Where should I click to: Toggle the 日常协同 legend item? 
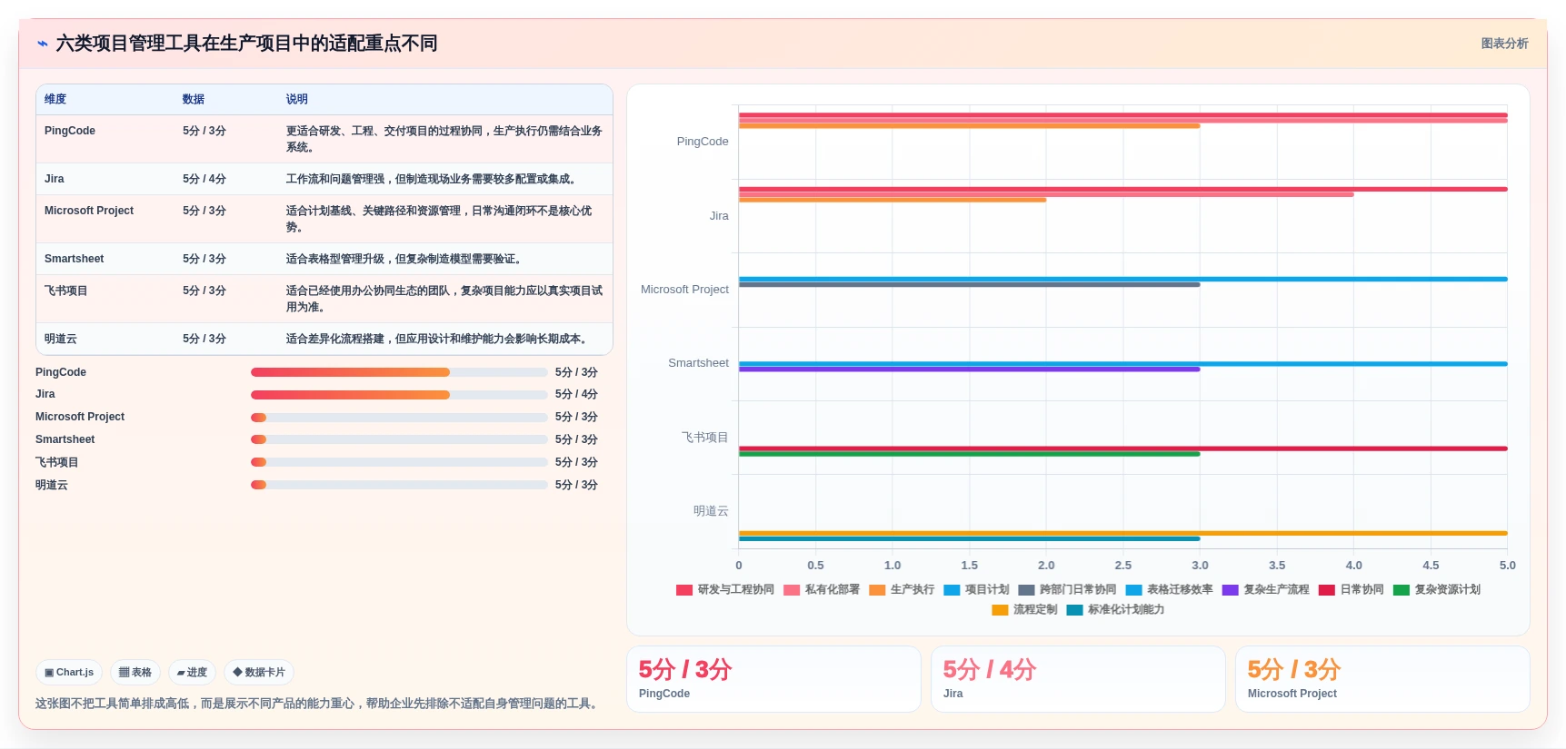pos(1351,590)
